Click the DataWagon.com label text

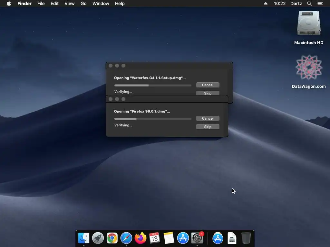point(309,86)
